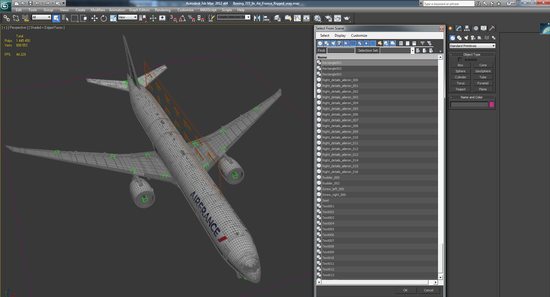The height and width of the screenshot is (297, 550).
Task: Select the Select and Link tool
Action: click(7, 18)
